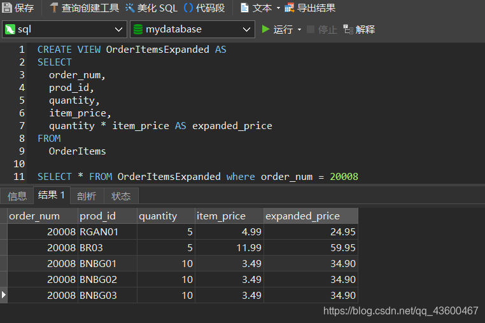Select the BNBG03 cell
The image size is (485, 323).
click(x=108, y=295)
